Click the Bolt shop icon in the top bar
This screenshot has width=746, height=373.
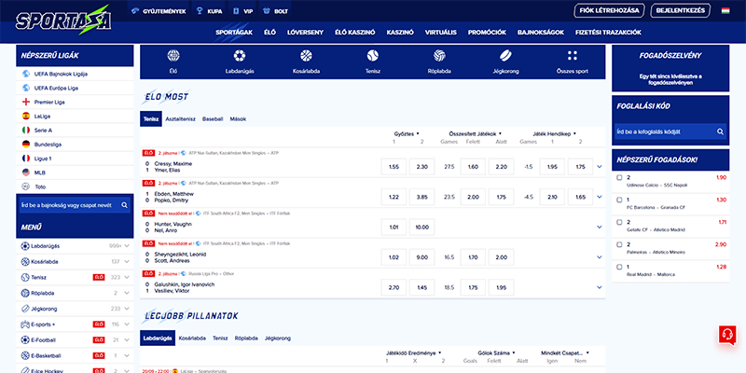pos(267,11)
